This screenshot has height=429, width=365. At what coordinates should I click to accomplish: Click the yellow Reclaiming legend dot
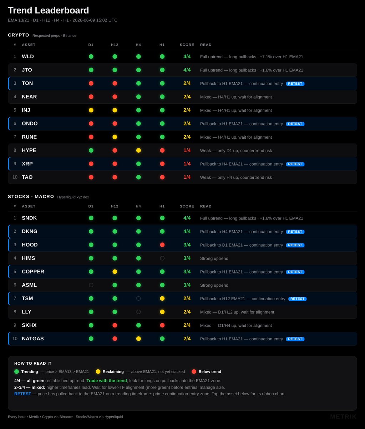98,371
